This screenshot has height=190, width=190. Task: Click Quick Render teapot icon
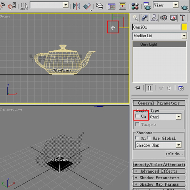tap(184, 7)
